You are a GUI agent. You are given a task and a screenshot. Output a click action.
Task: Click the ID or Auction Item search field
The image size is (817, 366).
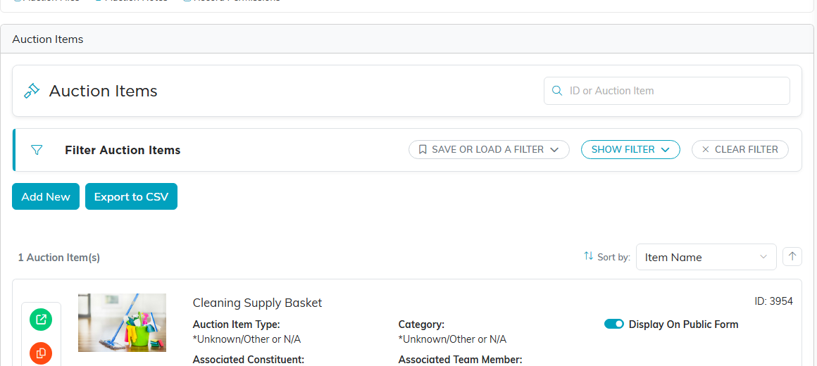(x=667, y=91)
